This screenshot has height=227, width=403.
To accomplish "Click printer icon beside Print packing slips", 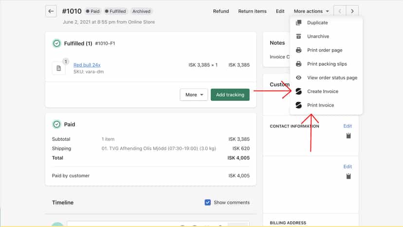I will click(299, 64).
